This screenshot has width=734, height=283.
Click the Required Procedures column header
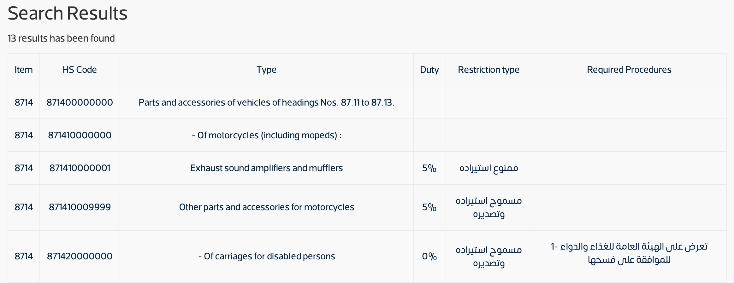click(629, 70)
